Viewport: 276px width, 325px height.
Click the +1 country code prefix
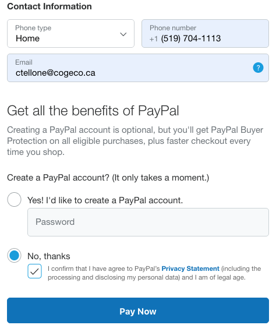coord(154,39)
